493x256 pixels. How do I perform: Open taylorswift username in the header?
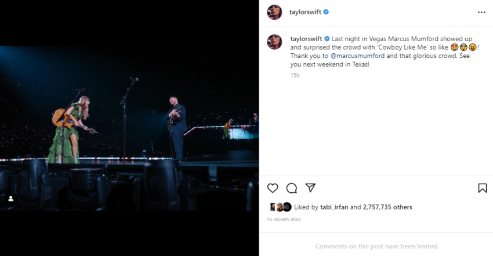point(305,12)
